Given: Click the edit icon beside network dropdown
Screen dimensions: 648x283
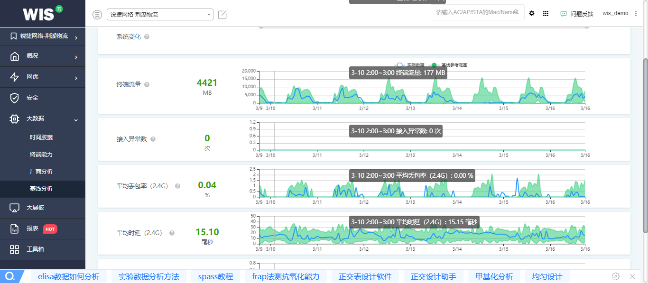Looking at the screenshot, I should tap(222, 15).
